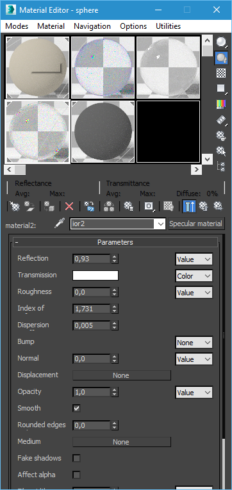
Task: Open Material/Map Navigator icon
Action: [221, 167]
